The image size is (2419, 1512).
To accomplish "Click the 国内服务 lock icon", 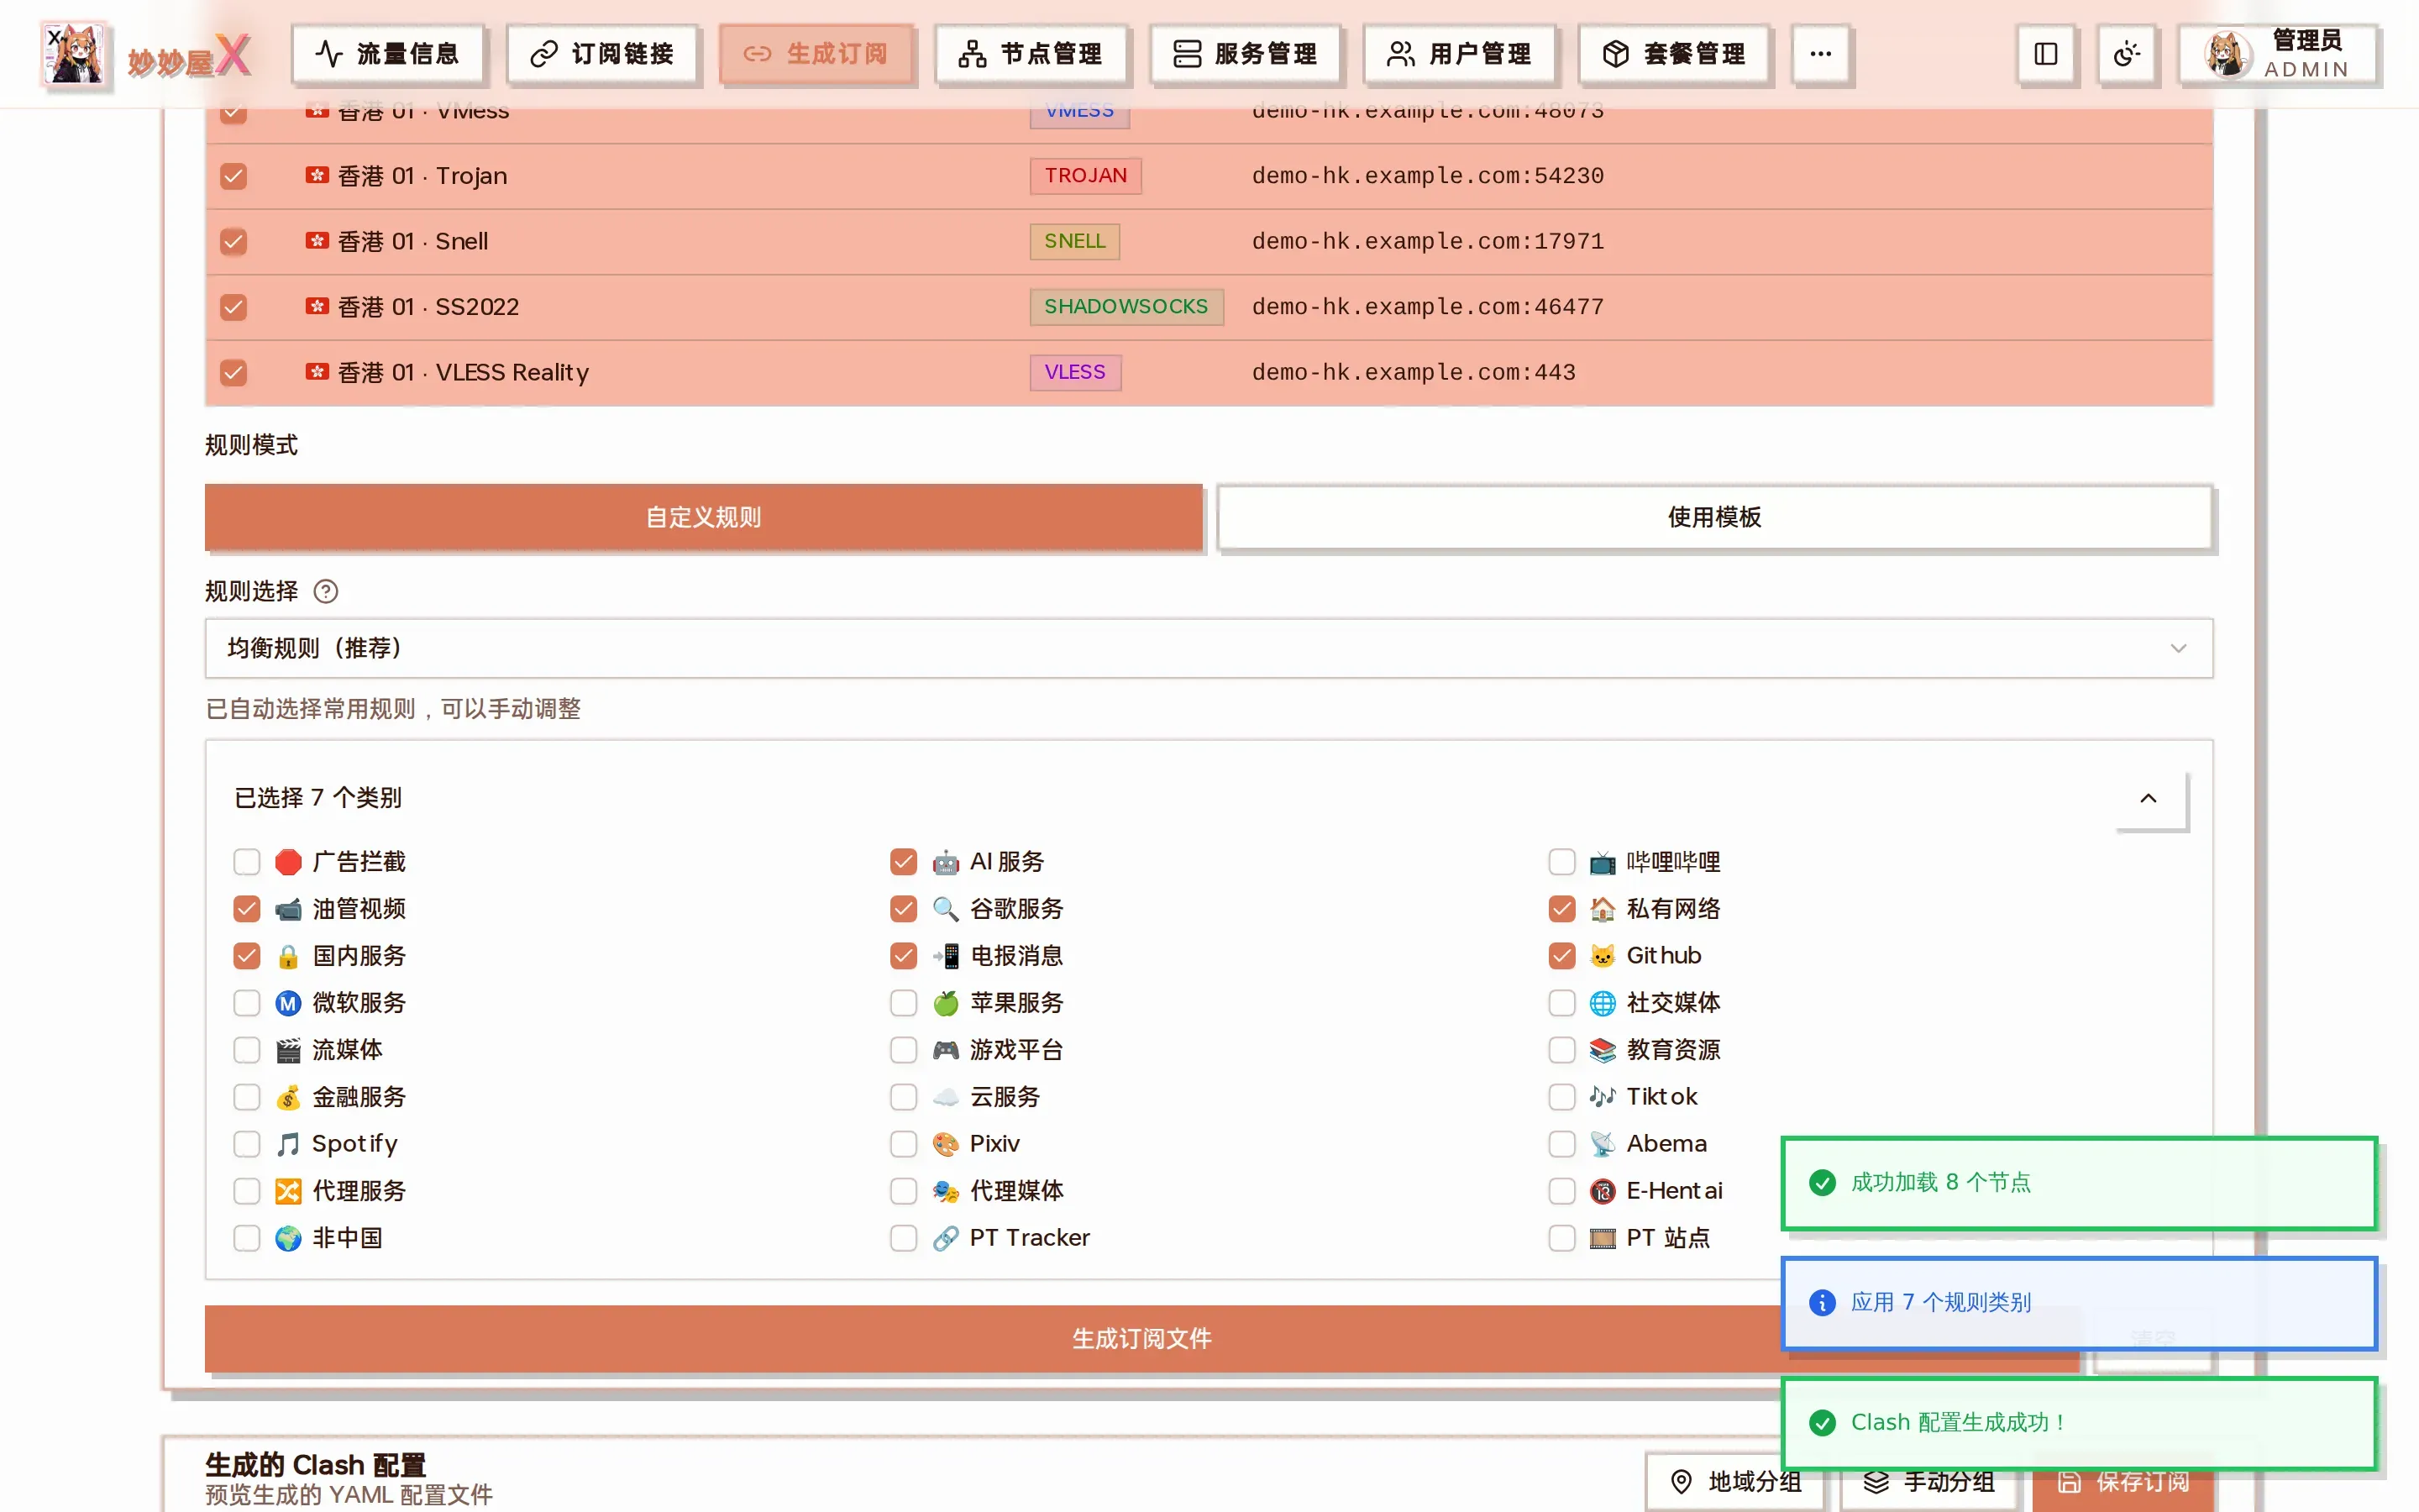I will [x=288, y=955].
